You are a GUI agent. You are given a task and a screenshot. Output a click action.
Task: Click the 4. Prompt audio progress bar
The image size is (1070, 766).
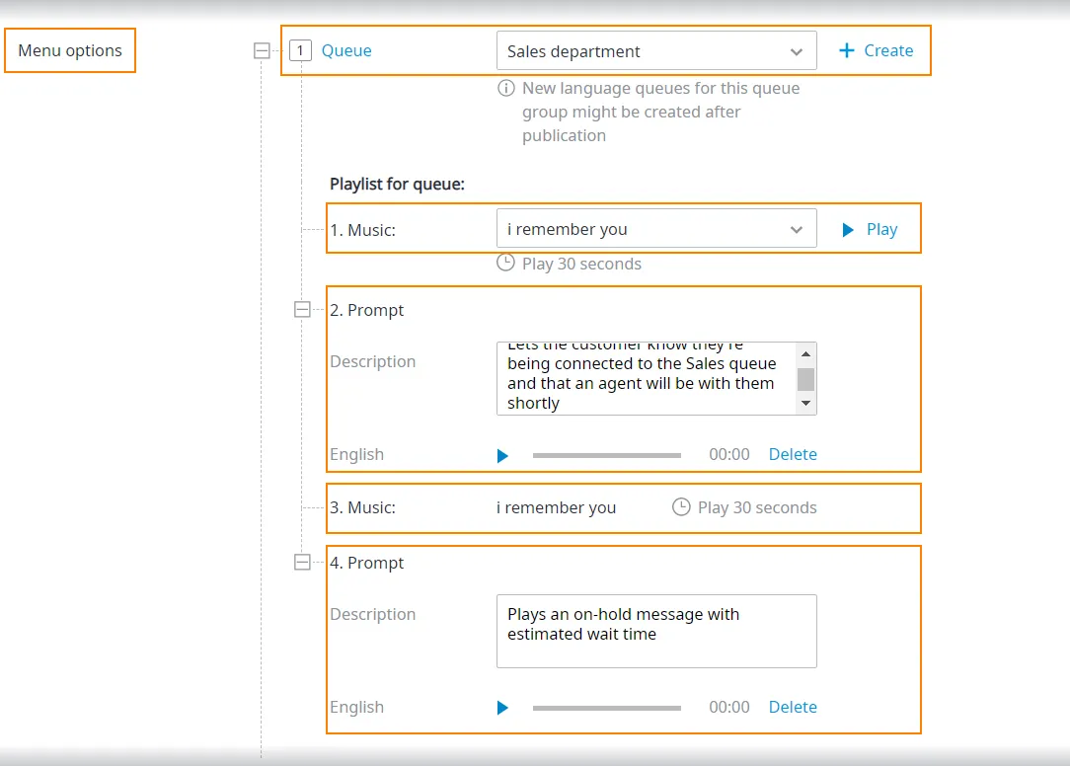(x=607, y=708)
